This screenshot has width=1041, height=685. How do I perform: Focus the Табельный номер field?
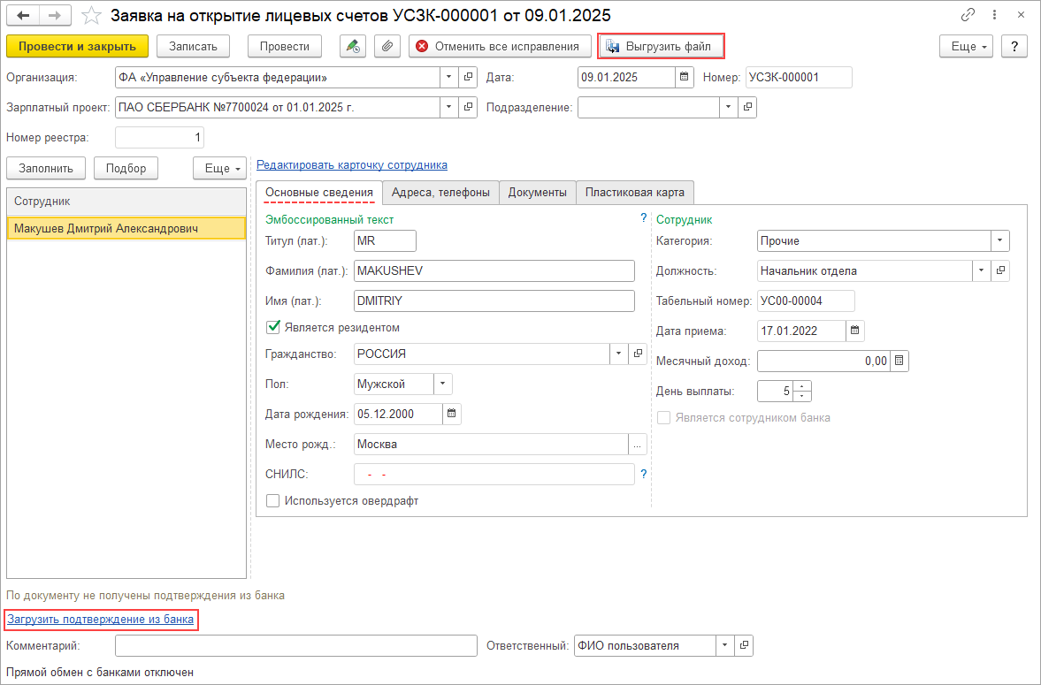coord(806,301)
